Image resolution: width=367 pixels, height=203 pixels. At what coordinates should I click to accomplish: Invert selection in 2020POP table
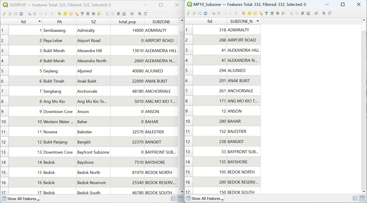coord(71,14)
